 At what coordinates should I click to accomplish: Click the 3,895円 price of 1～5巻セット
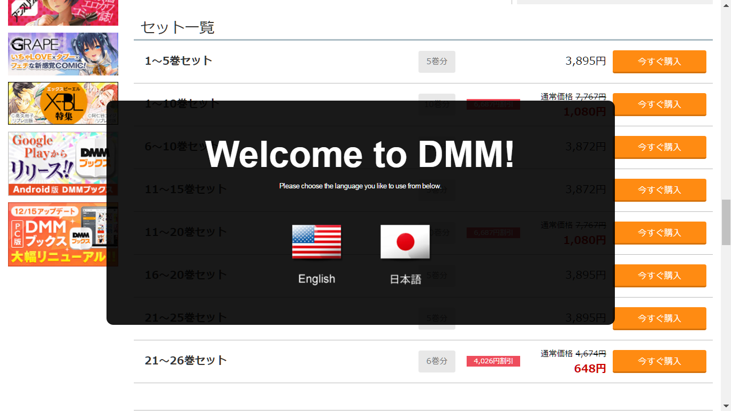point(585,61)
